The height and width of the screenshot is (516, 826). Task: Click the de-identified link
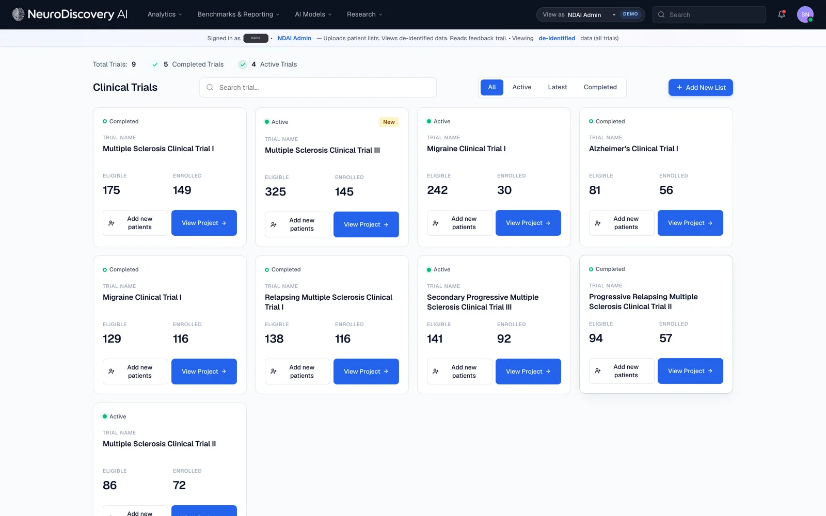click(557, 38)
